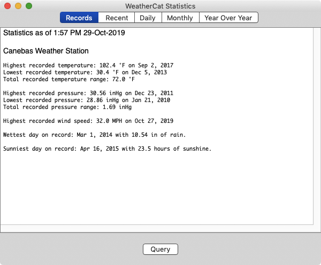Click the 'Highest recorded pressure' line
Image resolution: width=321 pixels, height=265 pixels.
88,93
